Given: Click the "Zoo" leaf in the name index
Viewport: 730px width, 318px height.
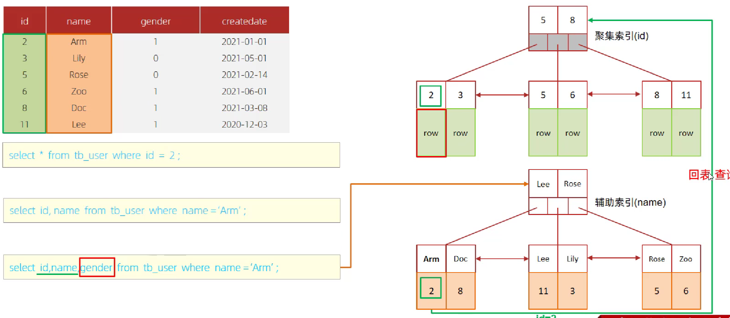Looking at the screenshot, I should click(x=686, y=259).
